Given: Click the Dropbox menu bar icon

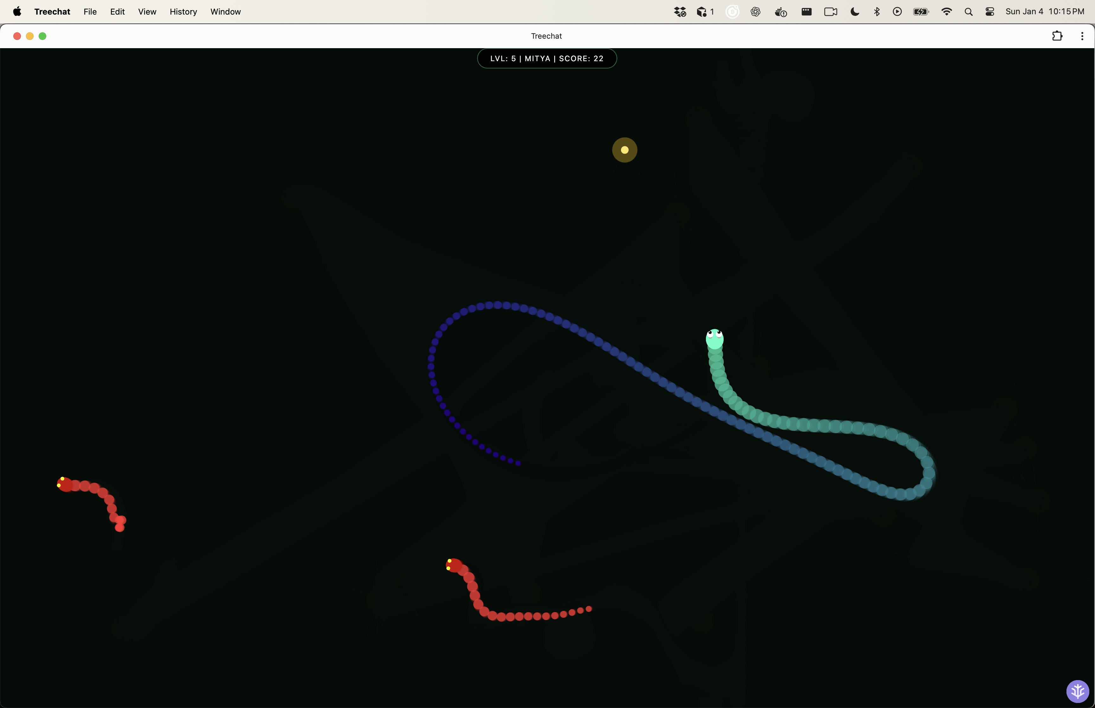Looking at the screenshot, I should (x=680, y=11).
